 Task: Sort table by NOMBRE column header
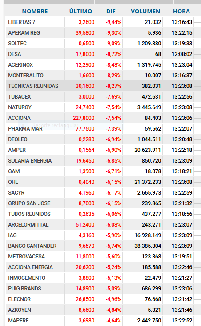point(35,12)
